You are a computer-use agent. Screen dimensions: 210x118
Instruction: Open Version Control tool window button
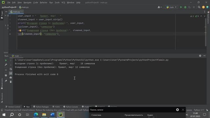[13, 107]
